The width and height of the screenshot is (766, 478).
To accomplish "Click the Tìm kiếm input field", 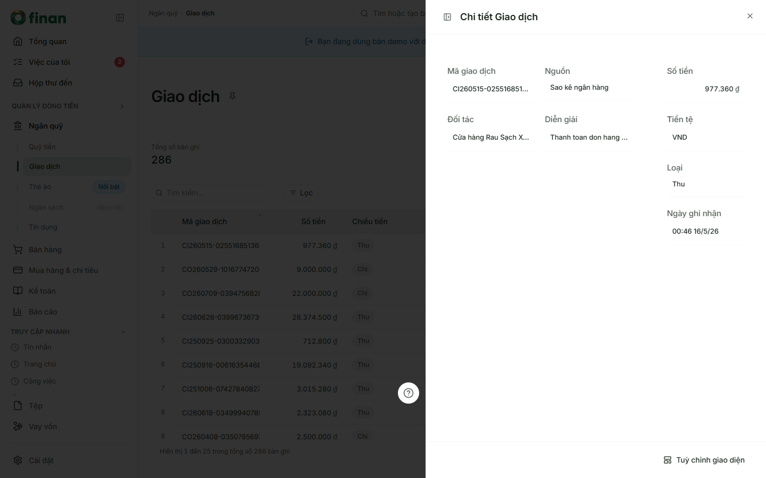I will click(214, 193).
